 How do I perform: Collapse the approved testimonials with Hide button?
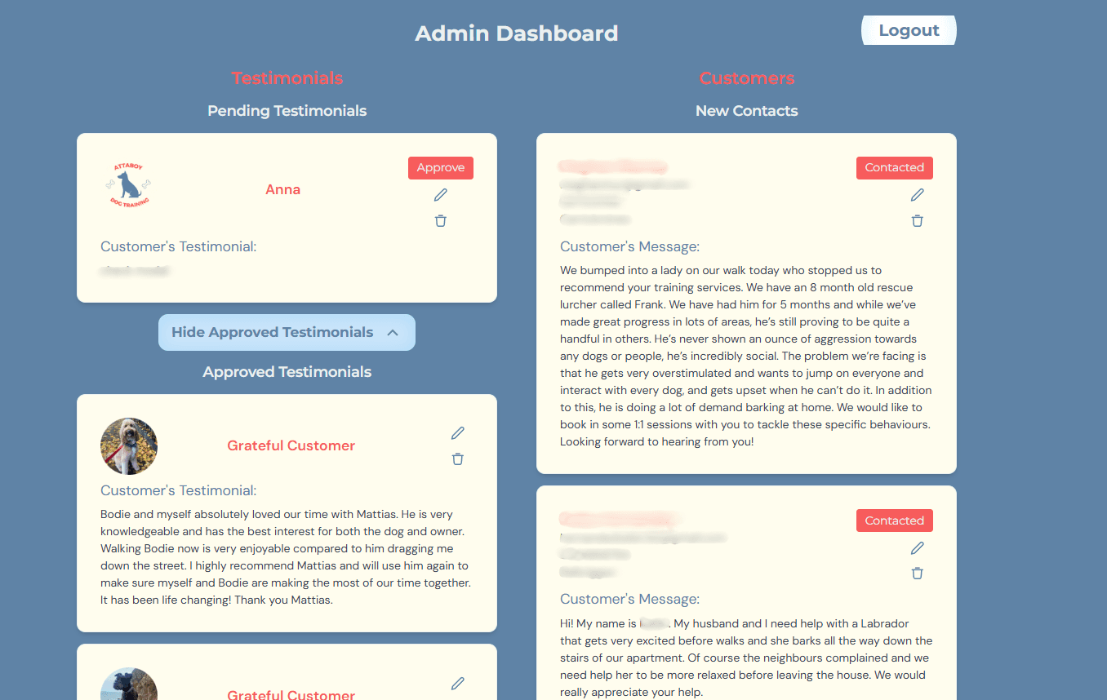[x=273, y=333]
